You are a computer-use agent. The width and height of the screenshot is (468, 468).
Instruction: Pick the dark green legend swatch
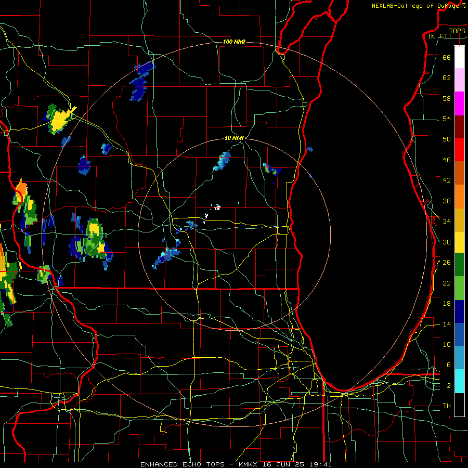pyautogui.click(x=459, y=265)
